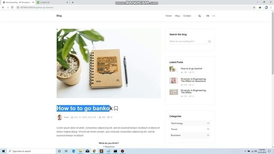This screenshot has height=154, width=274.
Task: Open the search icon in the navbar
Action: point(200,16)
